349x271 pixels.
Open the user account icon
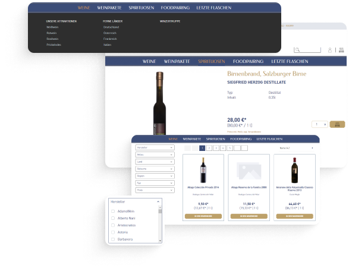[330, 50]
